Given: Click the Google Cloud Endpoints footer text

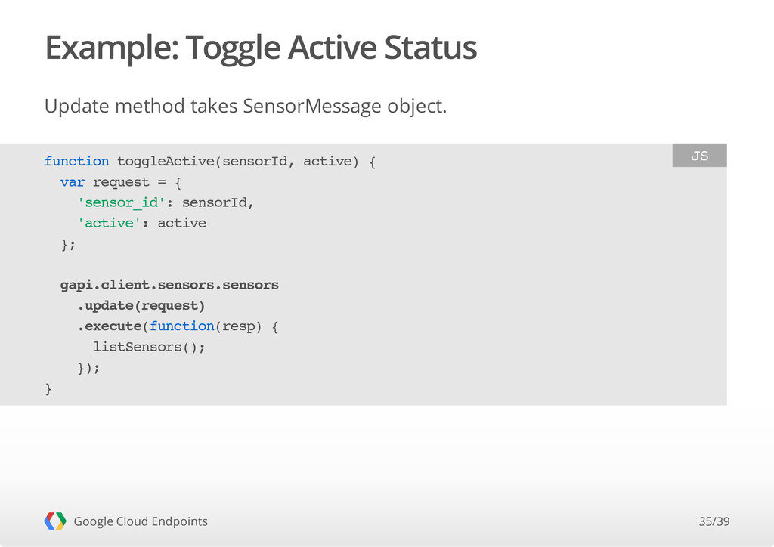Looking at the screenshot, I should [141, 521].
